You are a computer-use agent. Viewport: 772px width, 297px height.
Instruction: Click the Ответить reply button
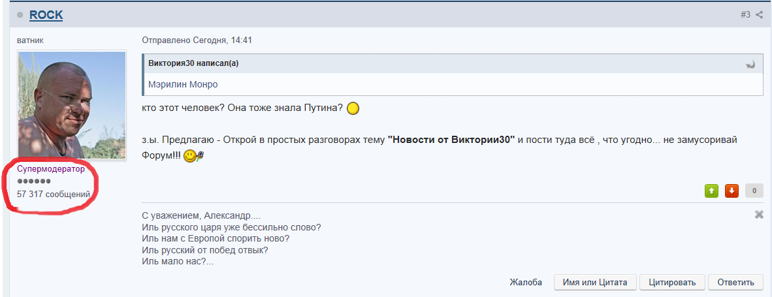tap(735, 282)
